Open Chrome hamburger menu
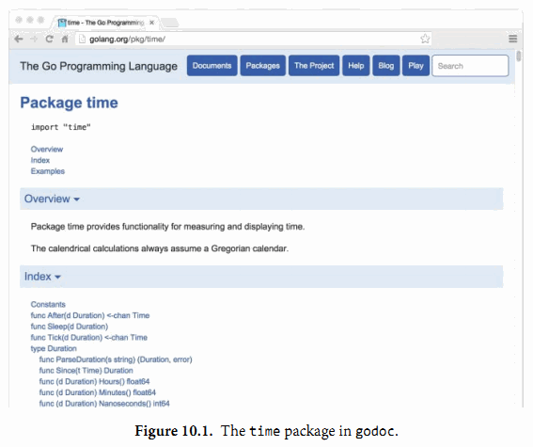The image size is (533, 447). 513,39
